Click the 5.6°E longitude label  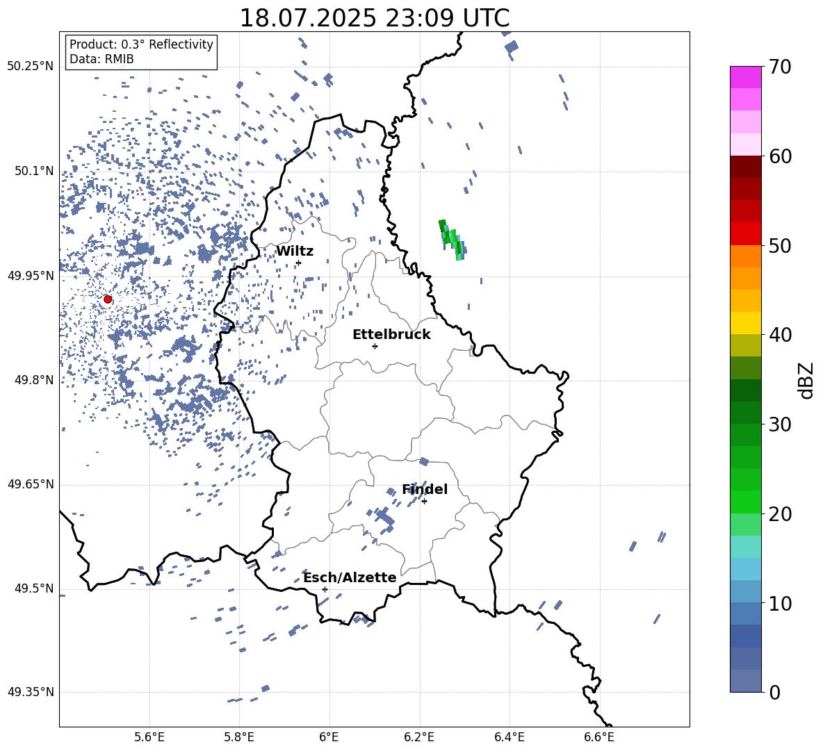click(x=149, y=738)
